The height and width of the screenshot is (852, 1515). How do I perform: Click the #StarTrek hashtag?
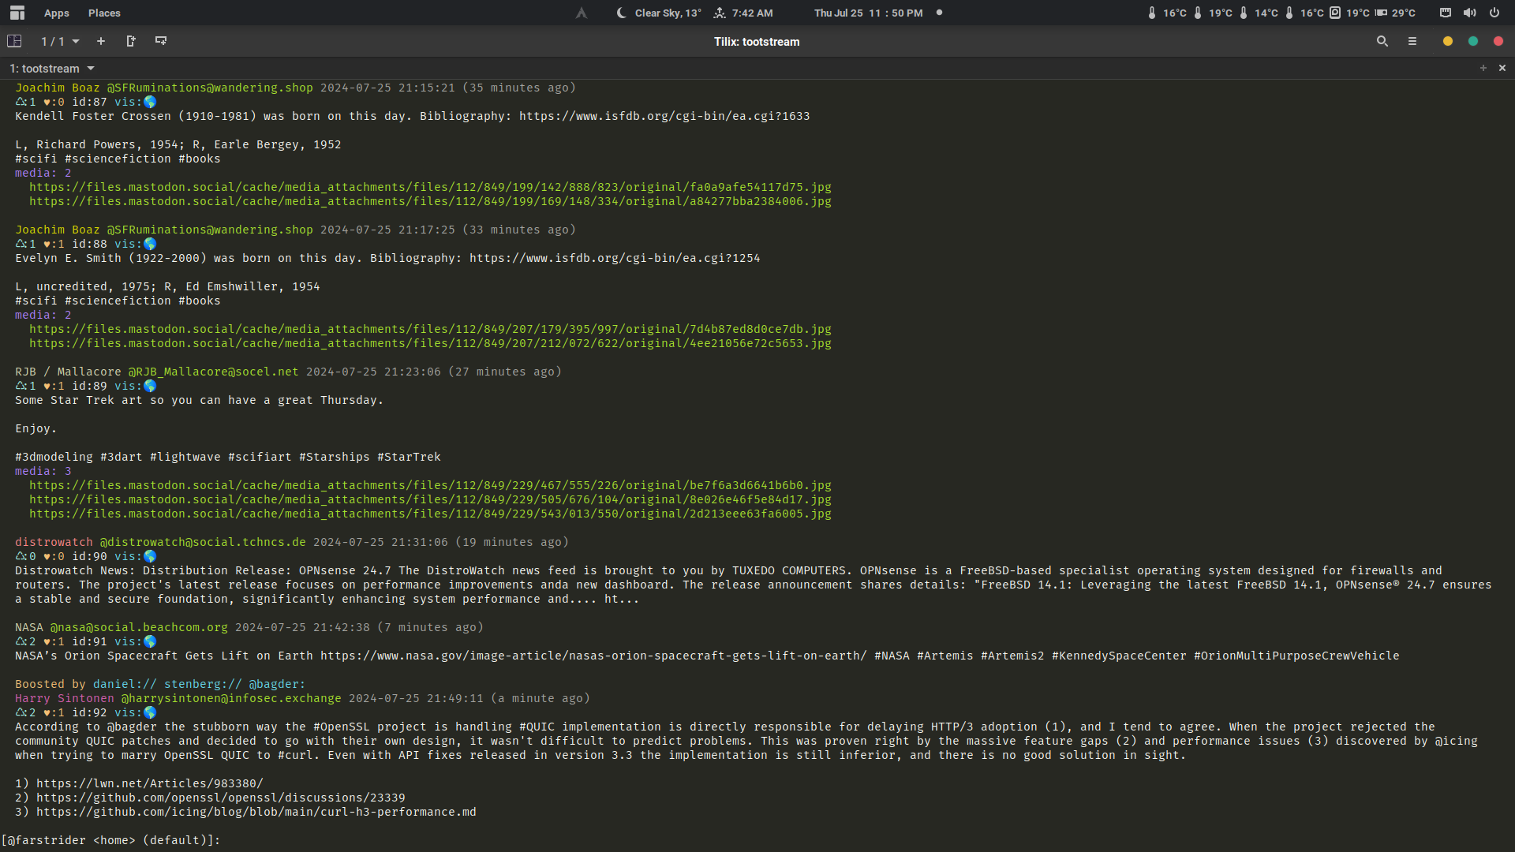click(409, 457)
